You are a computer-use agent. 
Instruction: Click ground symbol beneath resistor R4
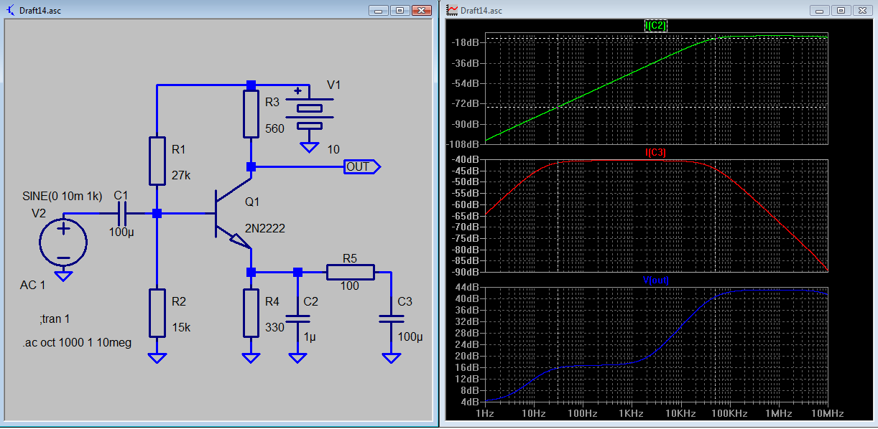click(251, 358)
